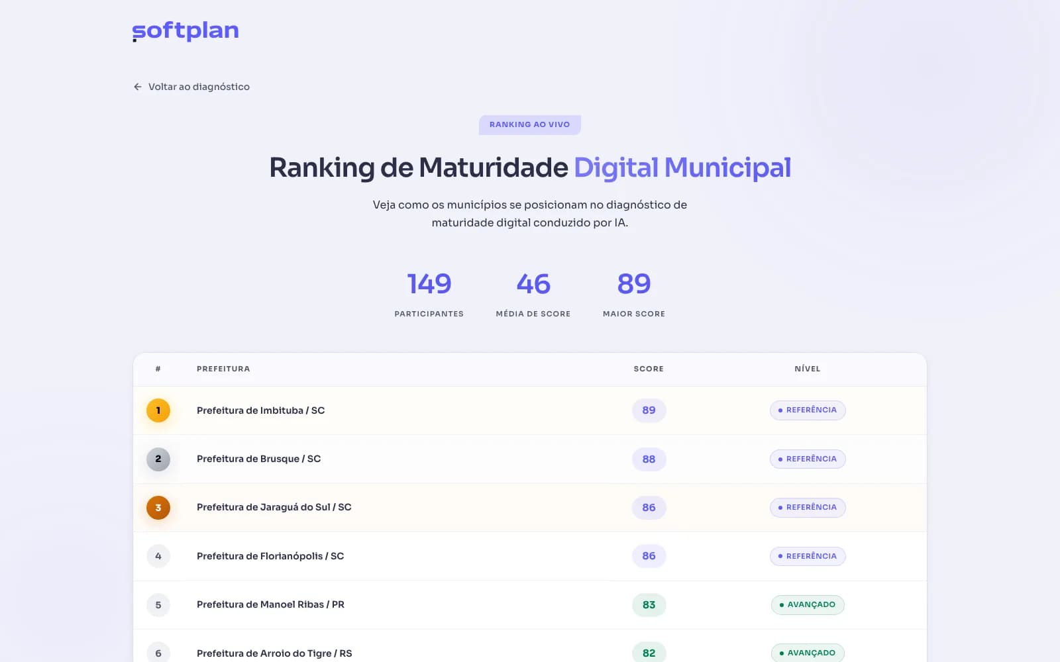1060x662 pixels.
Task: Click the rank 6 circle badge
Action: [x=158, y=653]
